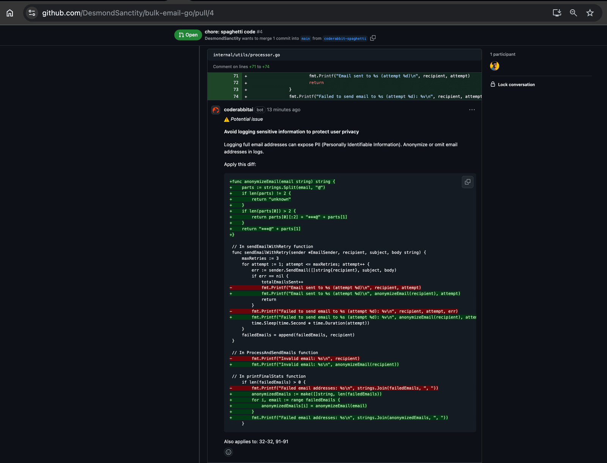The image size is (607, 463).
Task: Click the green Open status badge
Action: click(188, 35)
